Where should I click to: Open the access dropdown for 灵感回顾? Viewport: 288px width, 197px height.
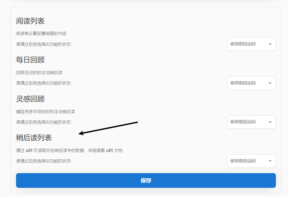(x=251, y=122)
